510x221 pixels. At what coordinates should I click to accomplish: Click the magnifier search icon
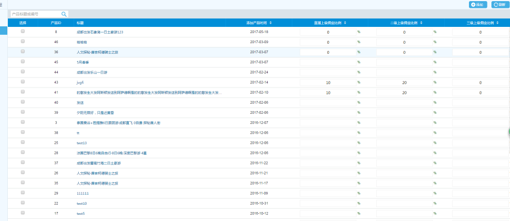(x=64, y=14)
